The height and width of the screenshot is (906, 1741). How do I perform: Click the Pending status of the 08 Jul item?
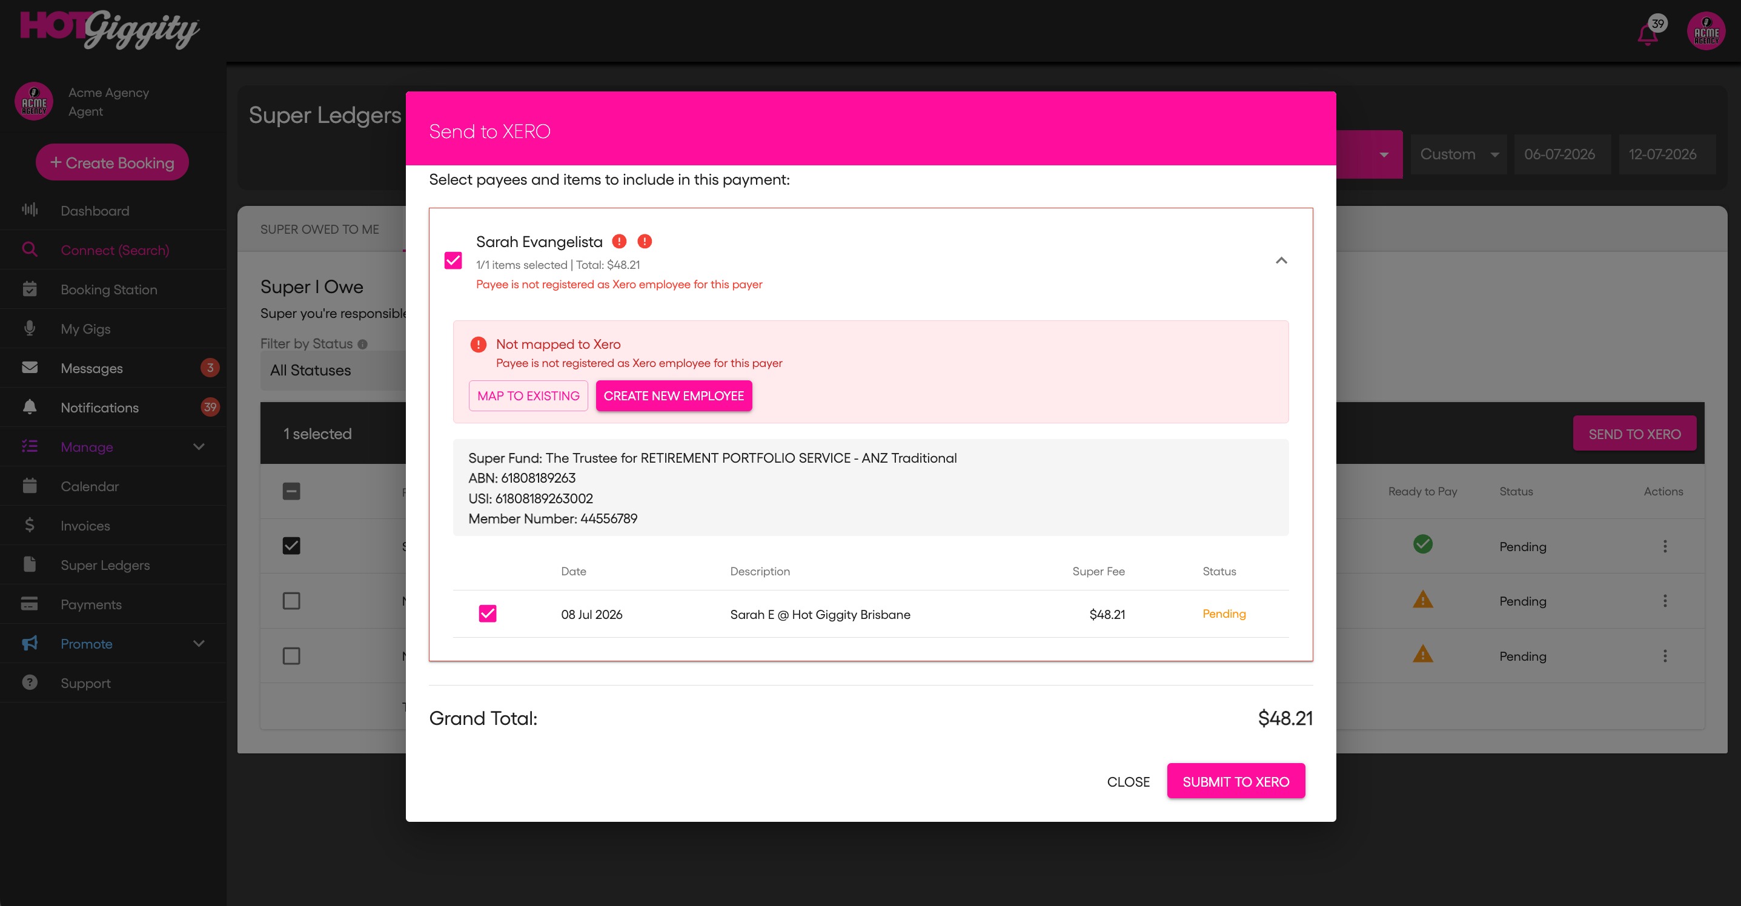coord(1224,613)
